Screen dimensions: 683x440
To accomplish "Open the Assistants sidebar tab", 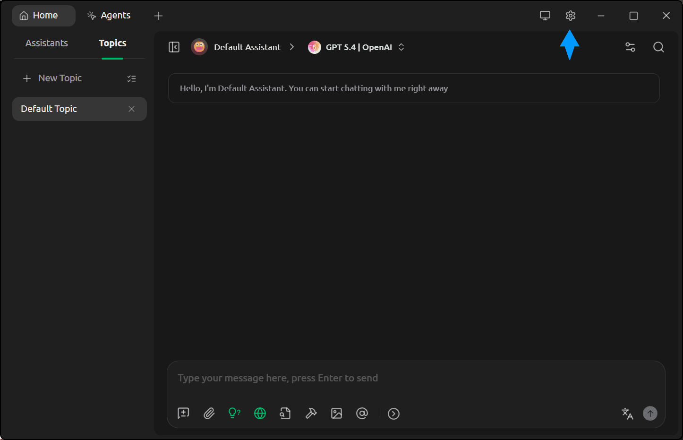I will coord(47,43).
